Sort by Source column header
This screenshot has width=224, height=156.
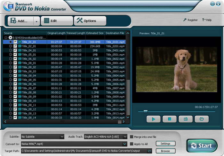click(x=25, y=33)
